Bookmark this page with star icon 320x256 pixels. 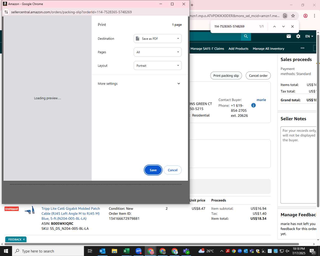click(x=293, y=16)
